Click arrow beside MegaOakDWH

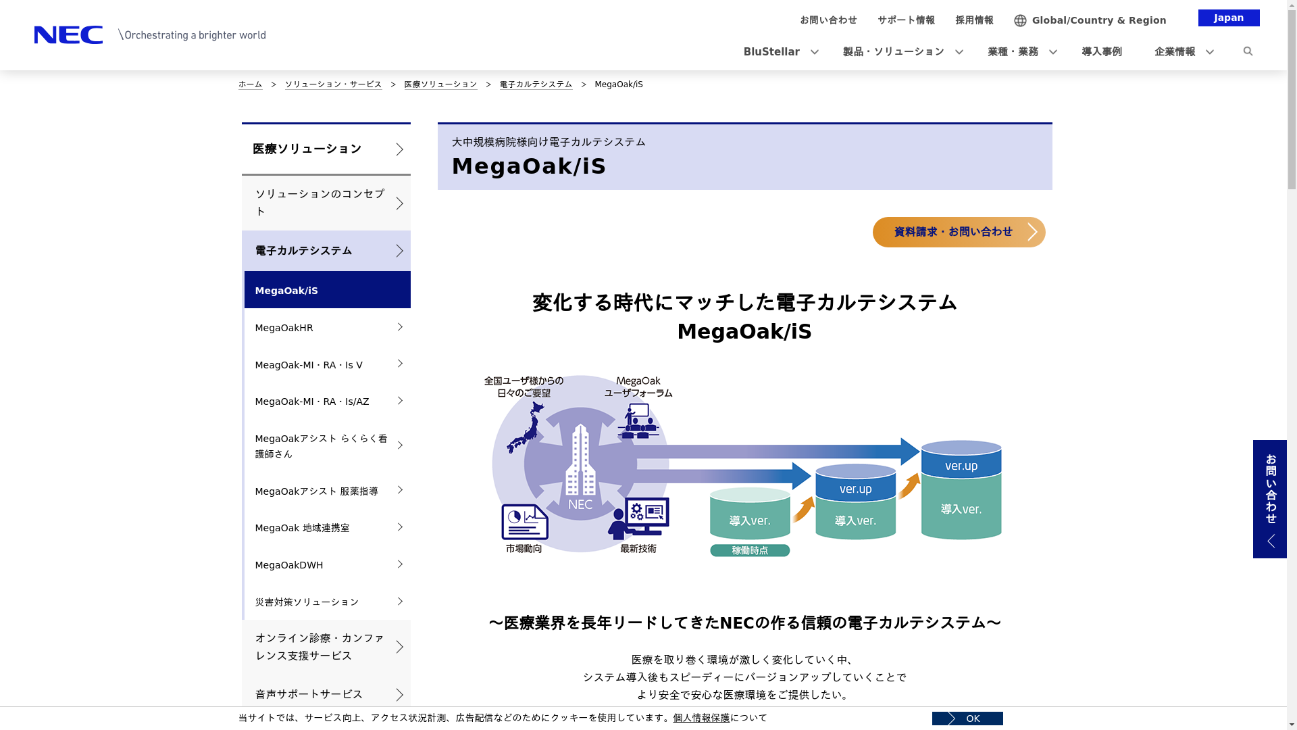click(x=400, y=564)
